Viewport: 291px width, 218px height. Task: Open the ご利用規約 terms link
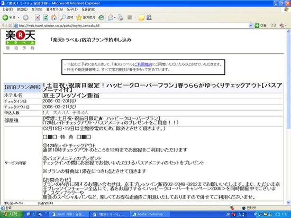point(143,64)
